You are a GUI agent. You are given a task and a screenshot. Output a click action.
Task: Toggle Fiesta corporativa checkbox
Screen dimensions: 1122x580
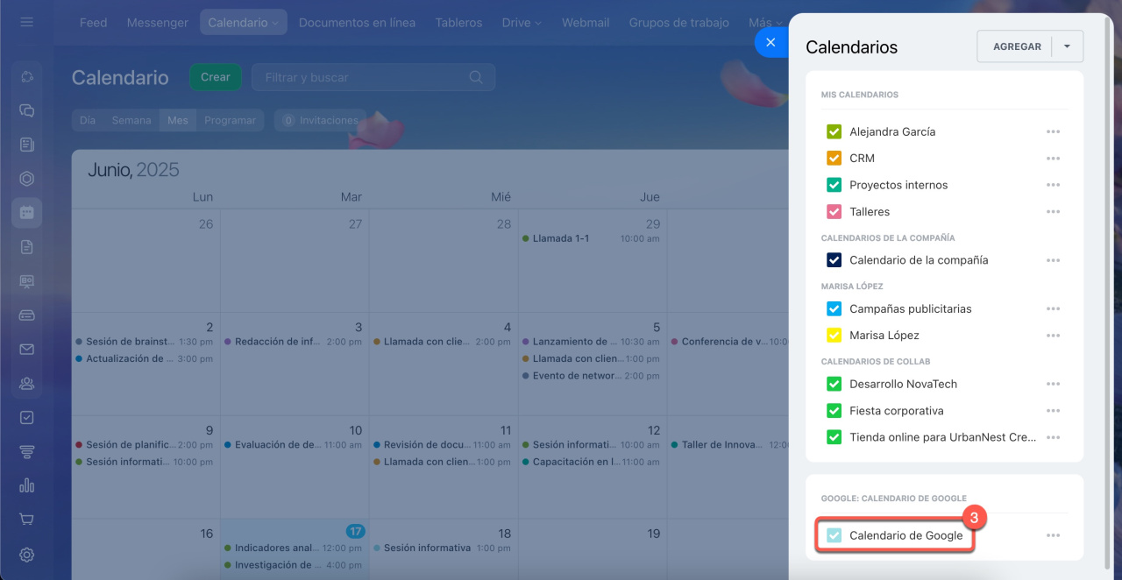tap(834, 411)
